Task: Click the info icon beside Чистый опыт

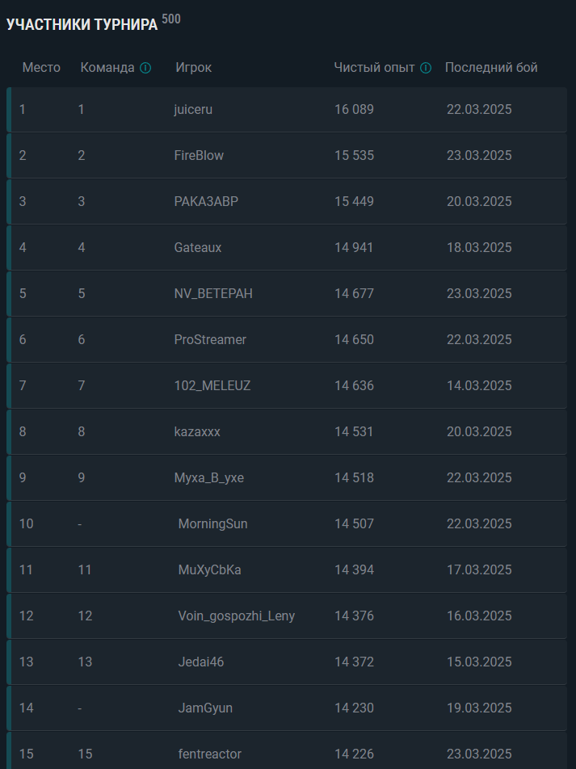Action: (426, 68)
